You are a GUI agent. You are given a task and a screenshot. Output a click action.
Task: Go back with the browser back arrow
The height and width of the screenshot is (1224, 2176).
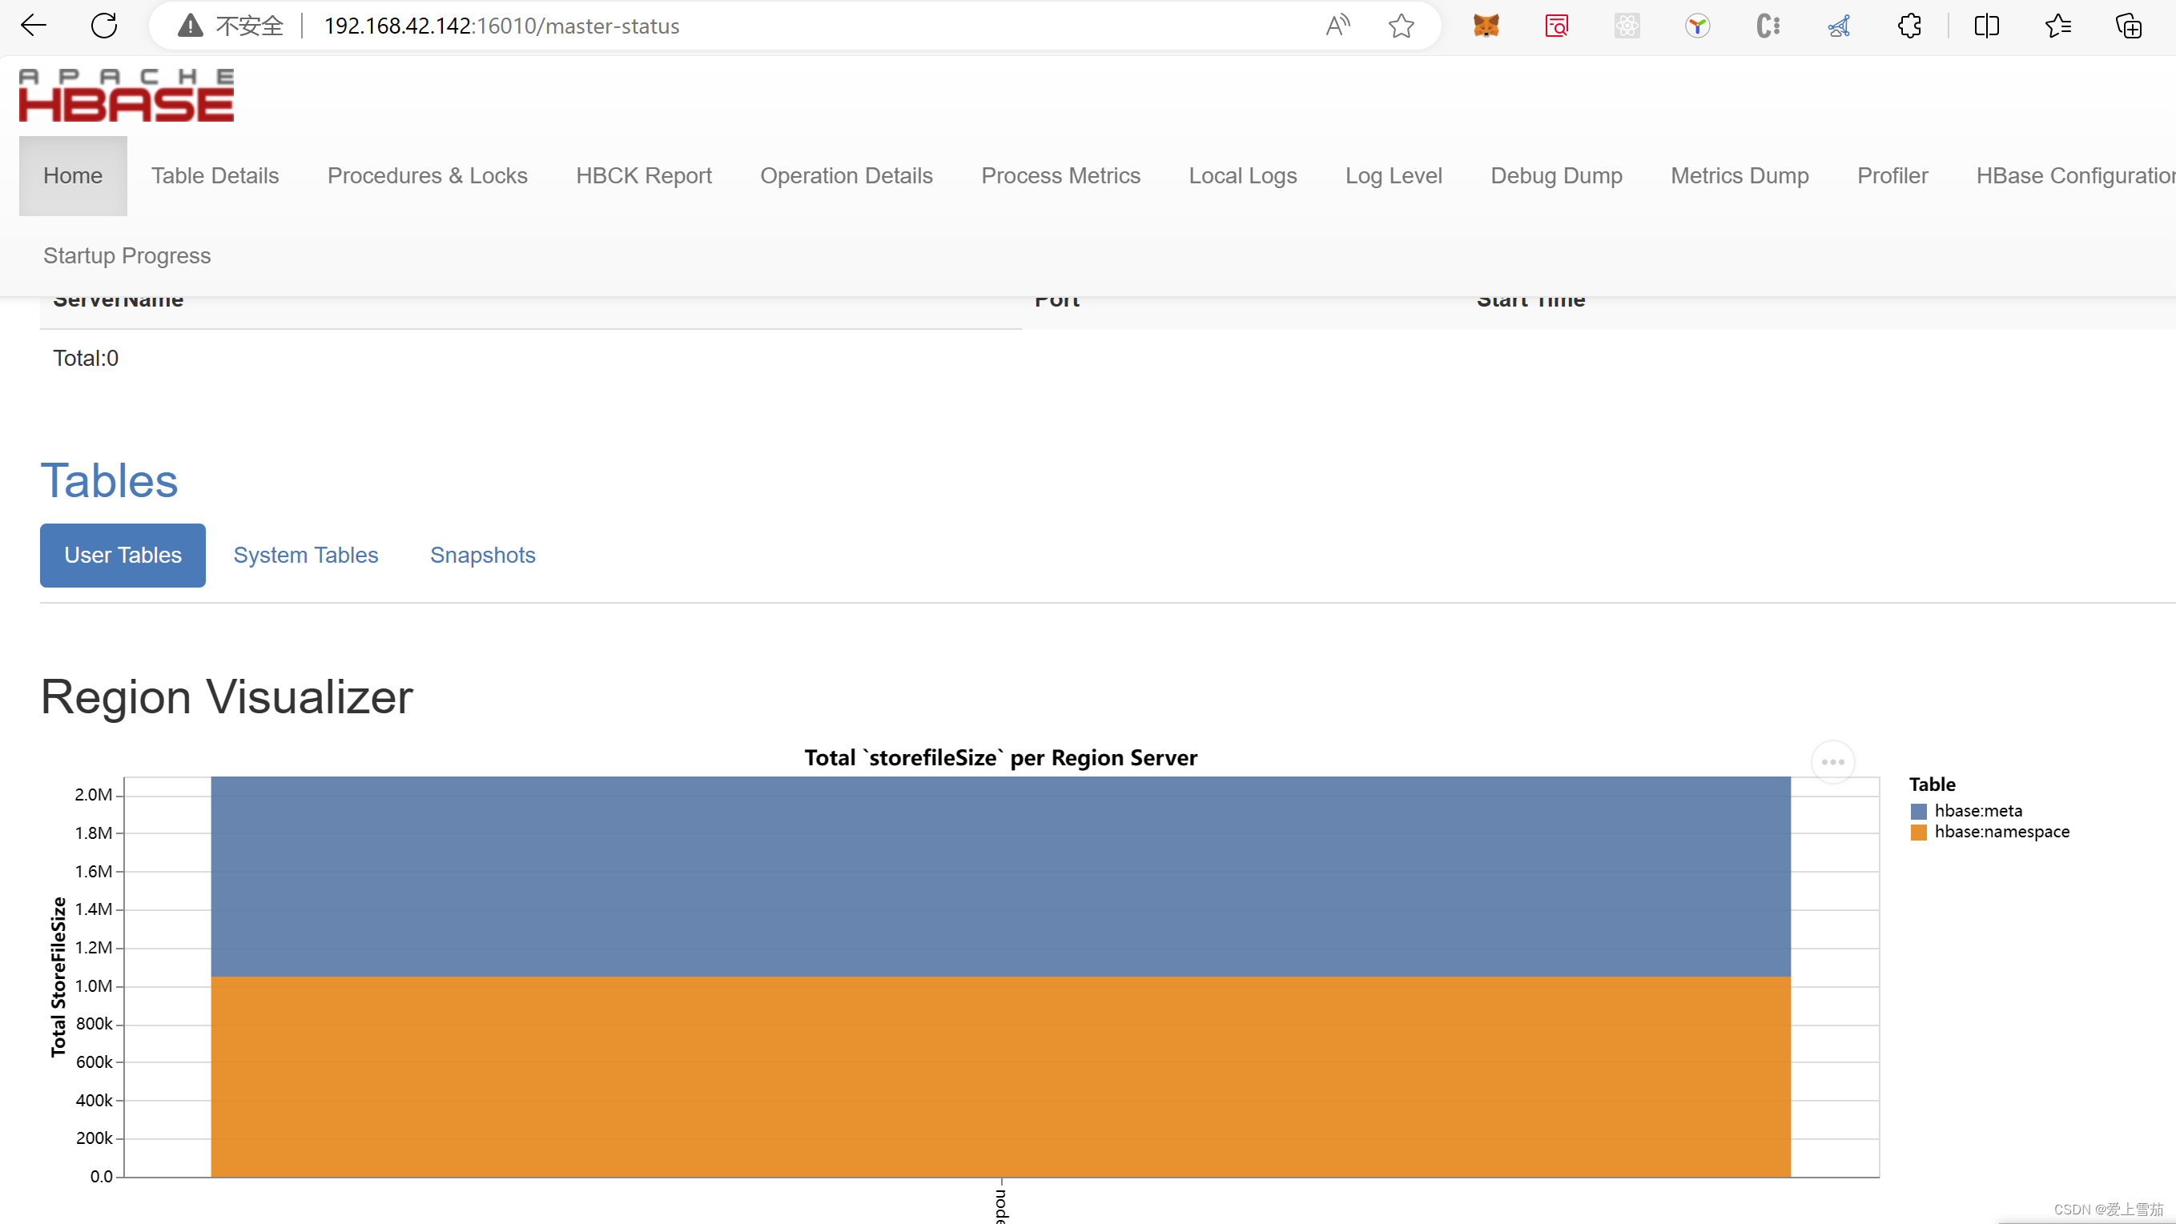point(33,26)
